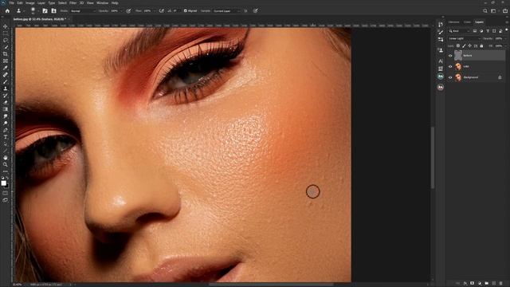Select the Crop tool
Viewport: 510px width, 287px height.
[6, 54]
